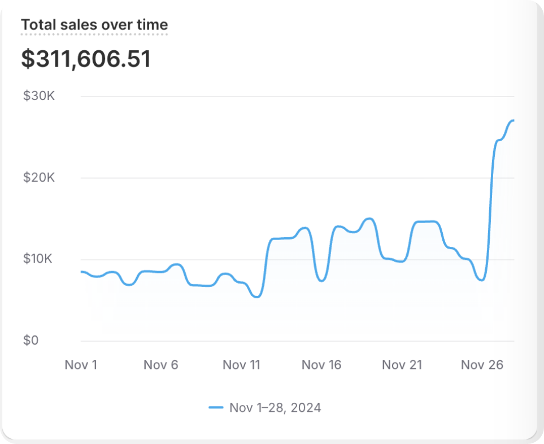
Task: Click the "Nov 1–28, 2024" legend label
Action: point(275,407)
